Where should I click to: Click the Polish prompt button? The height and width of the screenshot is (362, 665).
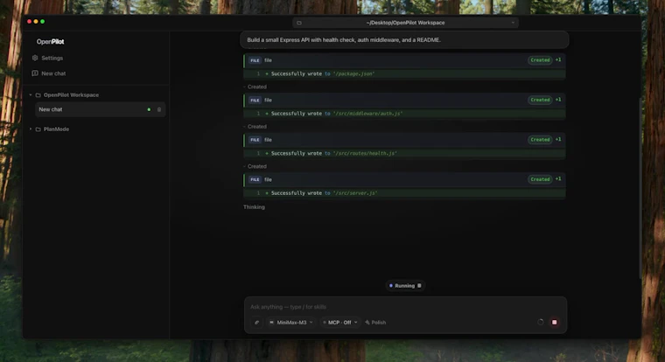pyautogui.click(x=375, y=323)
